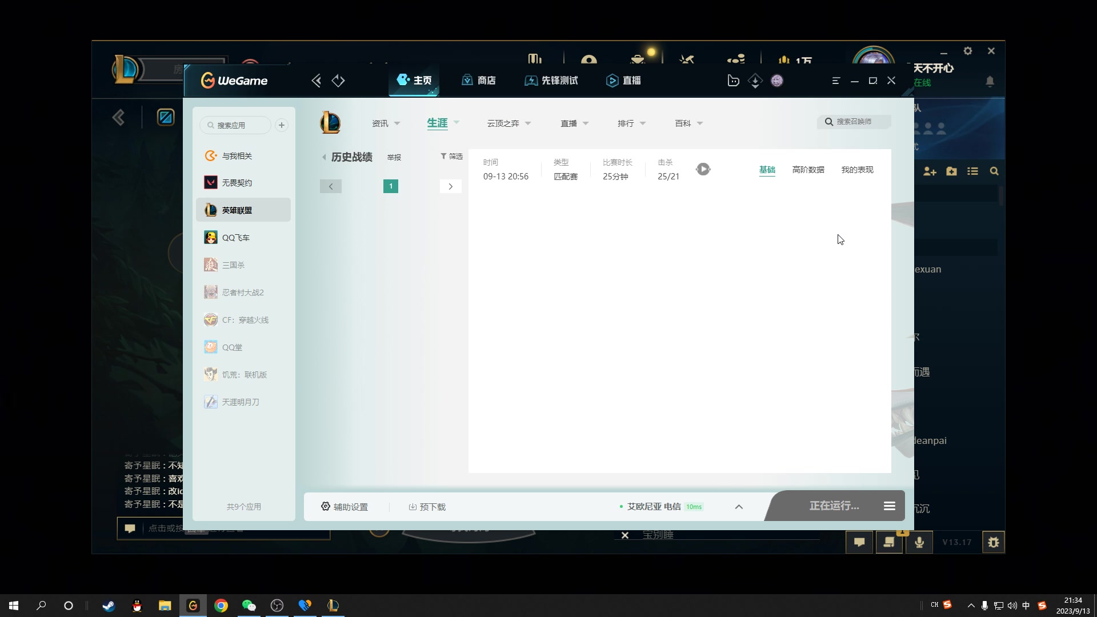Select 饥荒：联机版 in sidebar
Image resolution: width=1097 pixels, height=617 pixels.
tap(243, 375)
